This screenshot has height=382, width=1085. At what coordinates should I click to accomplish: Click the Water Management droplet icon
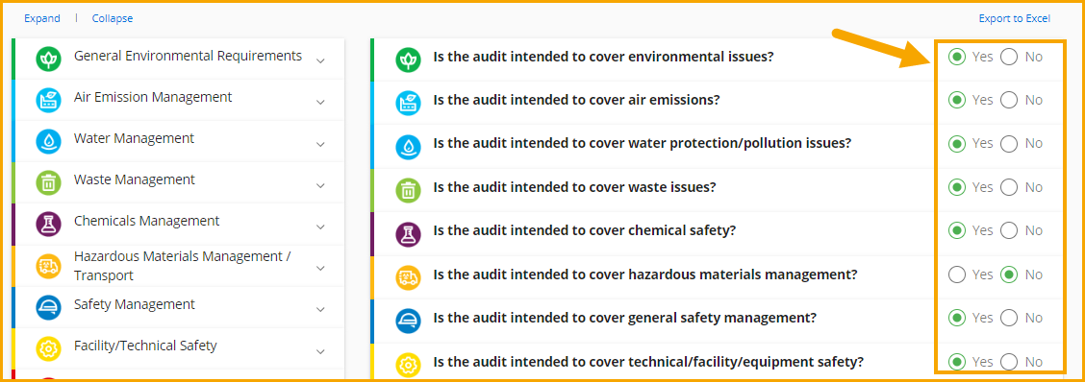(48, 142)
